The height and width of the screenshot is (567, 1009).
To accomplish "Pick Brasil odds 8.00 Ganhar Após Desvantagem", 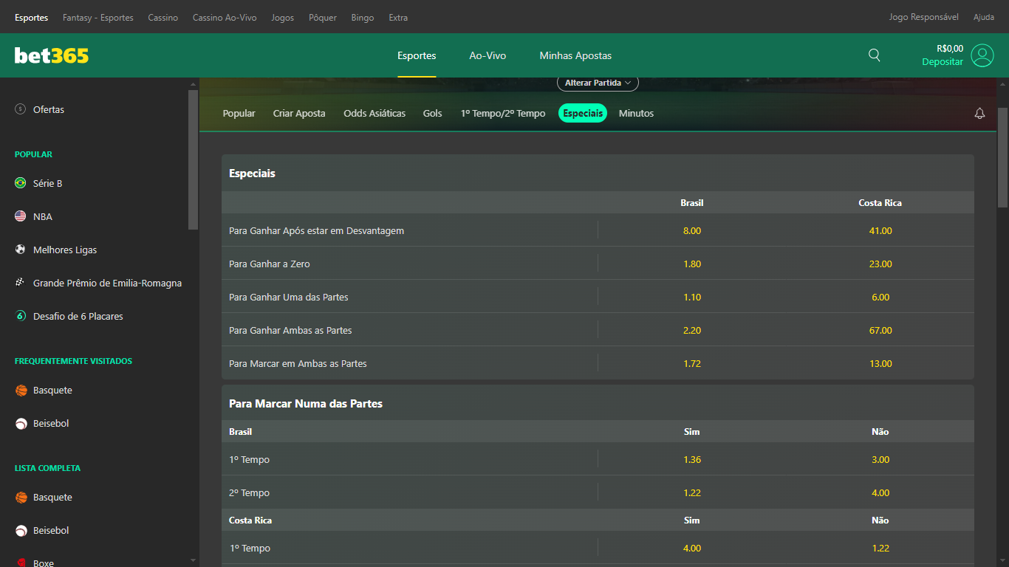I will tap(692, 230).
